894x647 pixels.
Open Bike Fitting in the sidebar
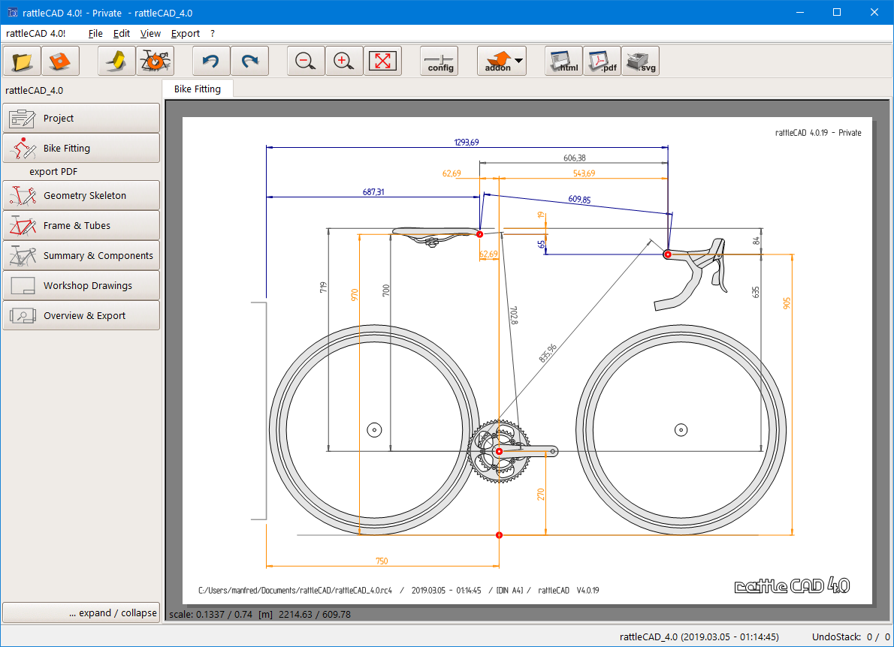pos(81,148)
